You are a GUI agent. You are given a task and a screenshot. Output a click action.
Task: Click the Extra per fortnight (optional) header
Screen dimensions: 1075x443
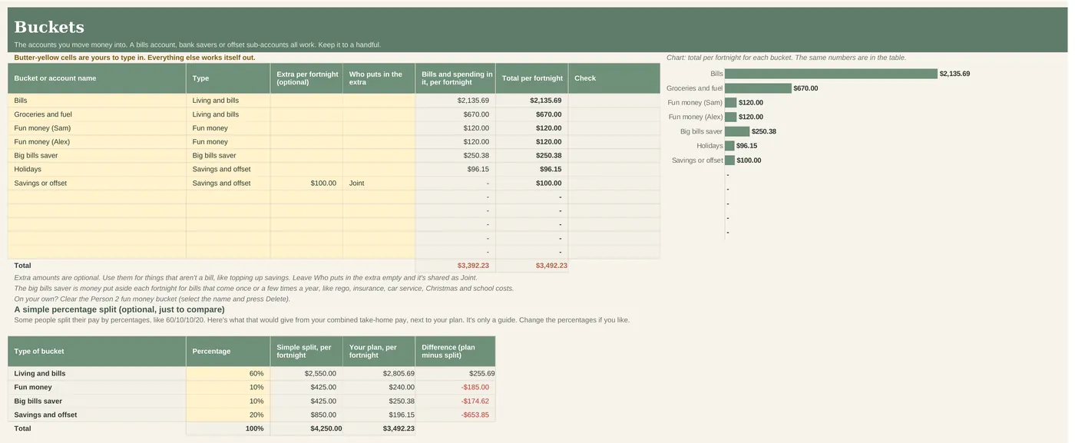point(306,78)
